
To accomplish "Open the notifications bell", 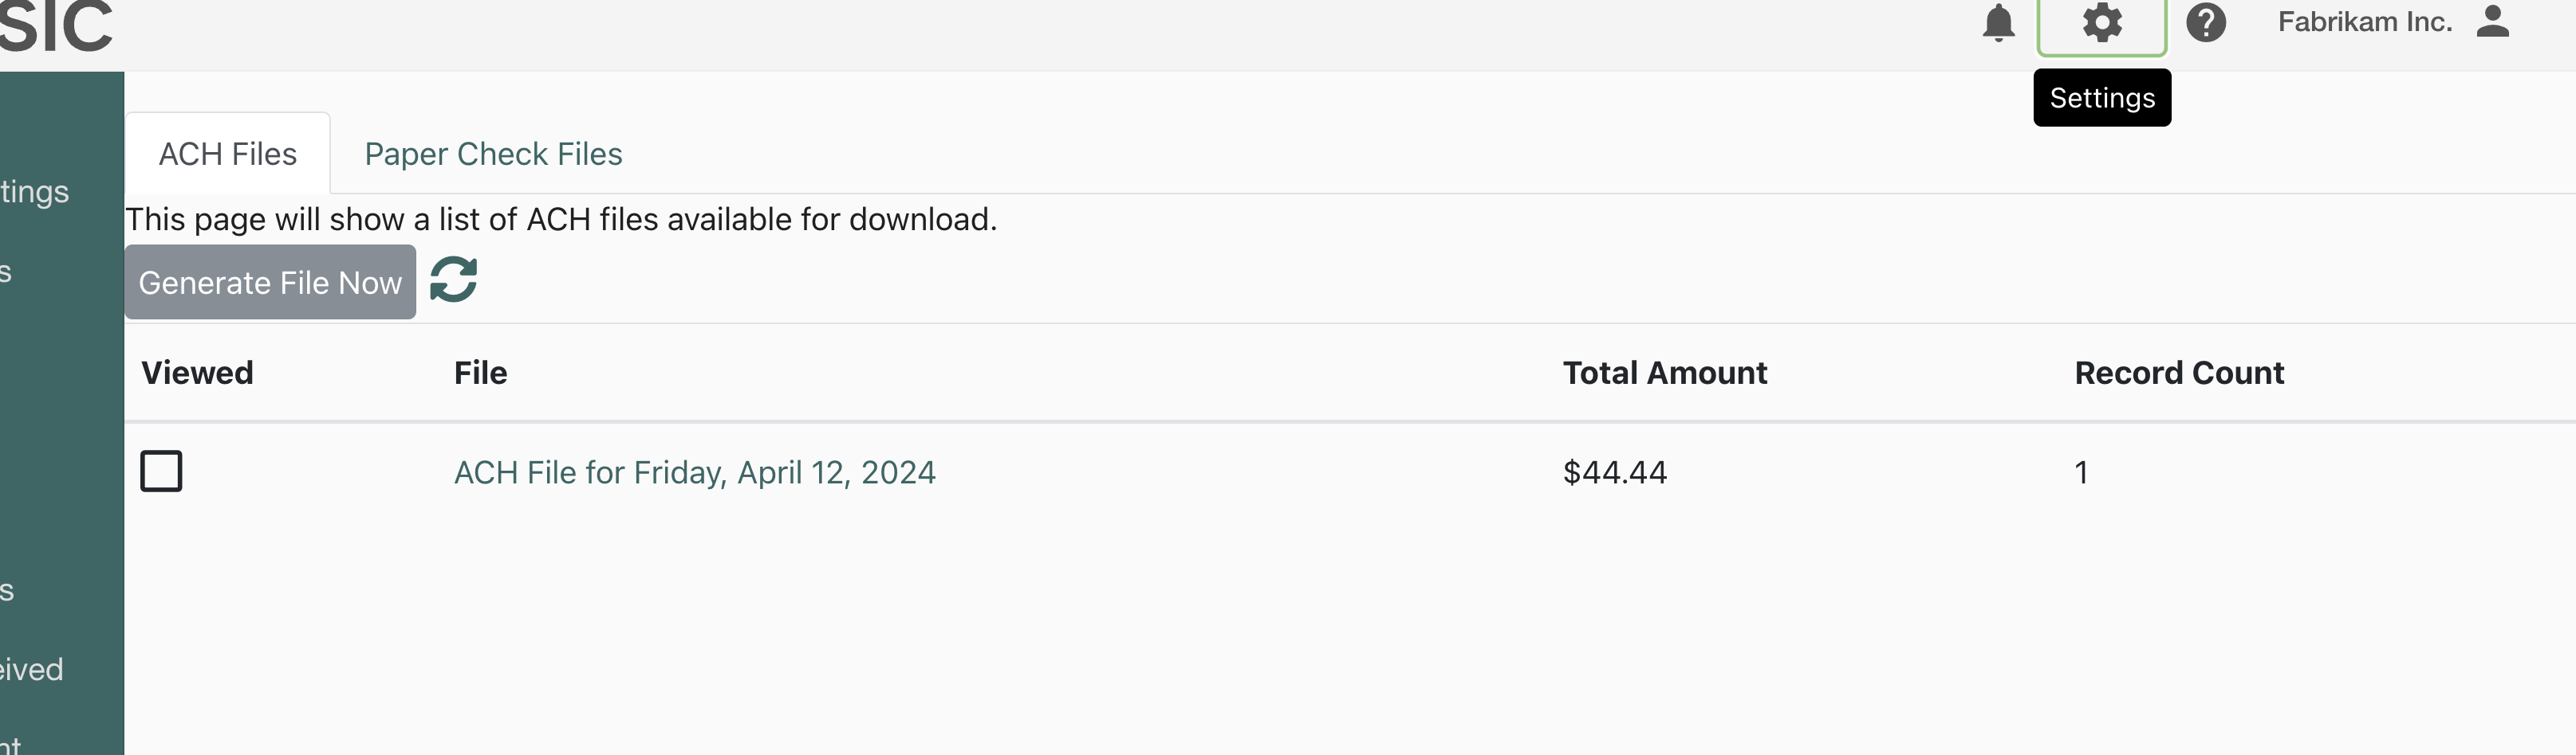I will 1998,22.
